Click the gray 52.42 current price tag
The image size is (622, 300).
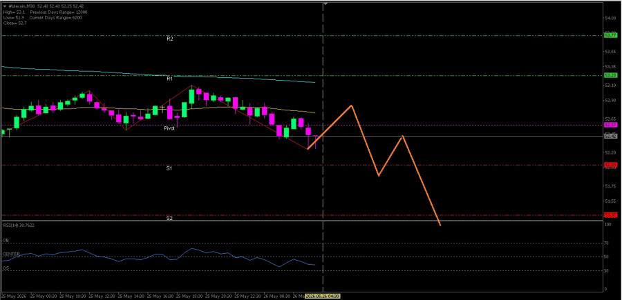610,136
